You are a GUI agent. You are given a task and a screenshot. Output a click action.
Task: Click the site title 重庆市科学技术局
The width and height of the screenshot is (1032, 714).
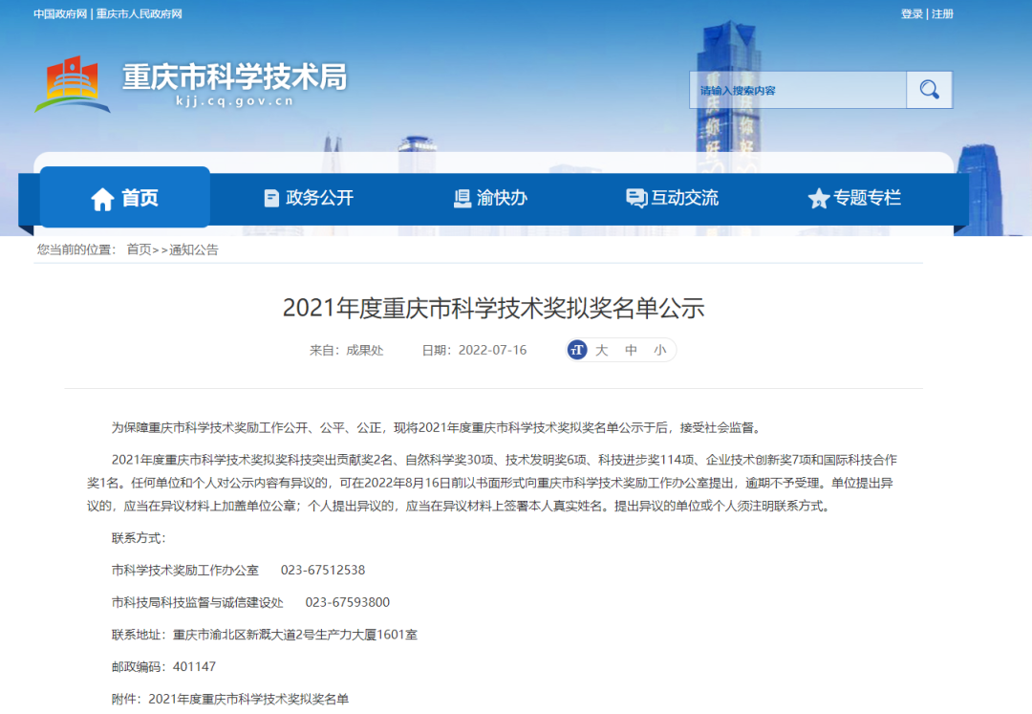pos(234,77)
